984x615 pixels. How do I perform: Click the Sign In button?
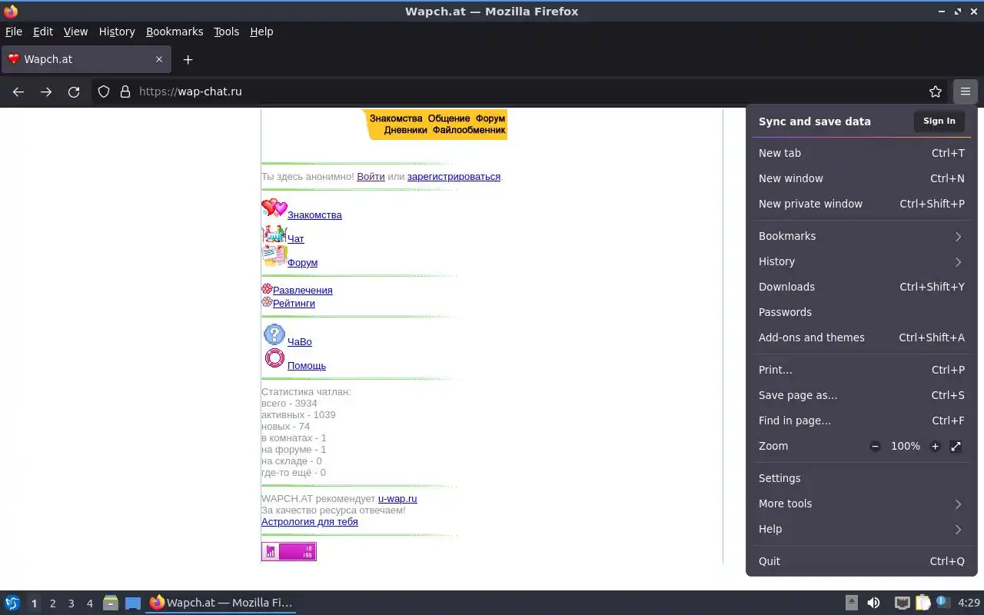(939, 121)
